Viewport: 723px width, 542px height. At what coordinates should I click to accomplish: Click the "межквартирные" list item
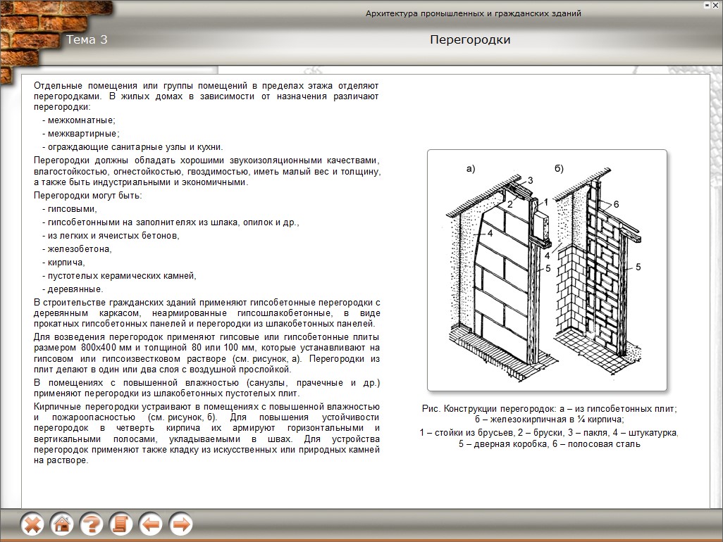80,134
